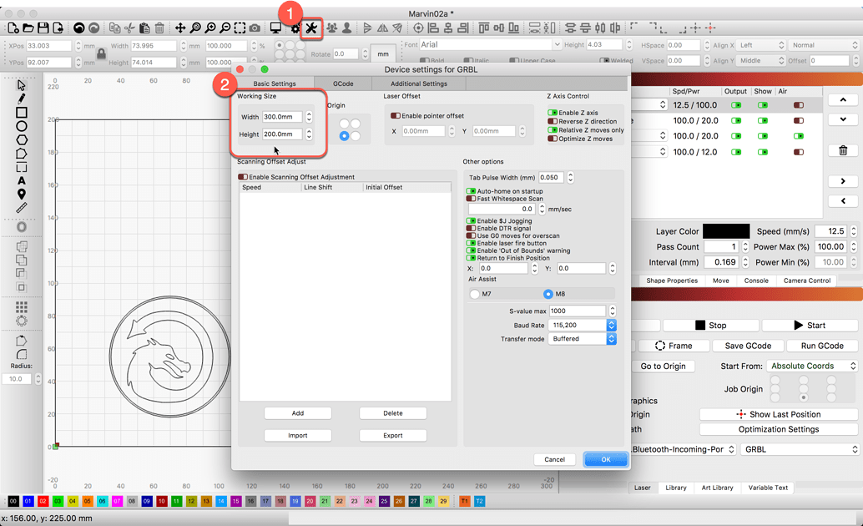Open the Bluetooth-Incoming-Port dropdown
Image resolution: width=863 pixels, height=526 pixels.
point(684,449)
